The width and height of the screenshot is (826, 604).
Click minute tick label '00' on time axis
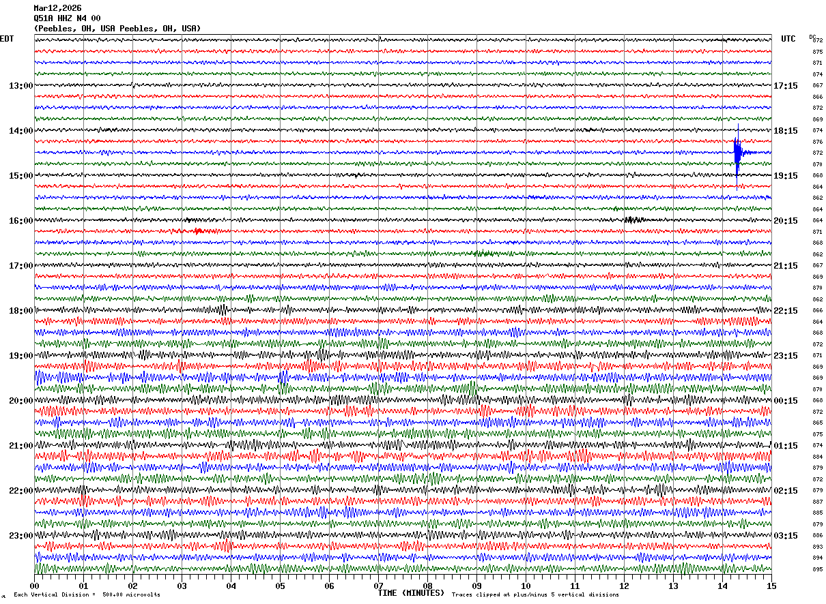[x=35, y=586]
